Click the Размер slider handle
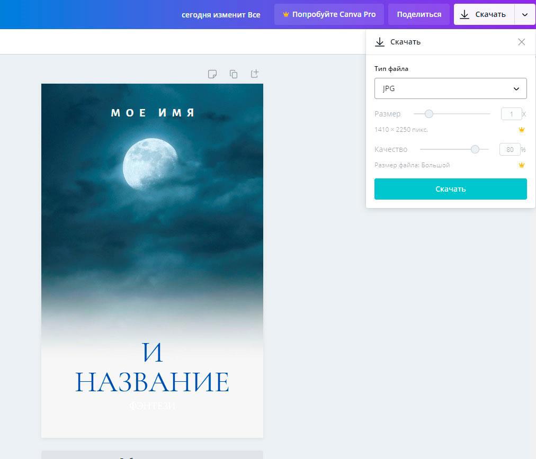Viewport: 536px width, 459px height. [x=429, y=114]
